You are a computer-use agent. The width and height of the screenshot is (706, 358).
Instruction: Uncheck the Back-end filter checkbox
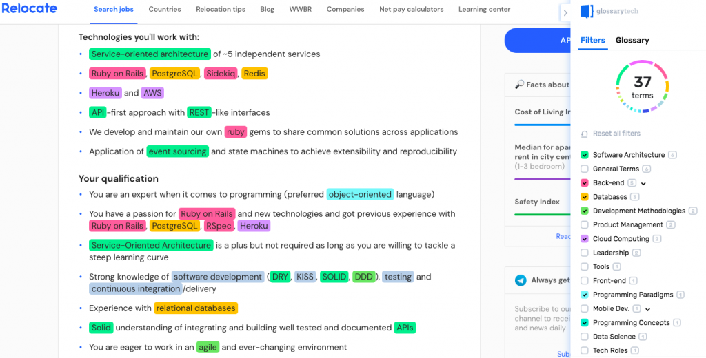(x=585, y=183)
